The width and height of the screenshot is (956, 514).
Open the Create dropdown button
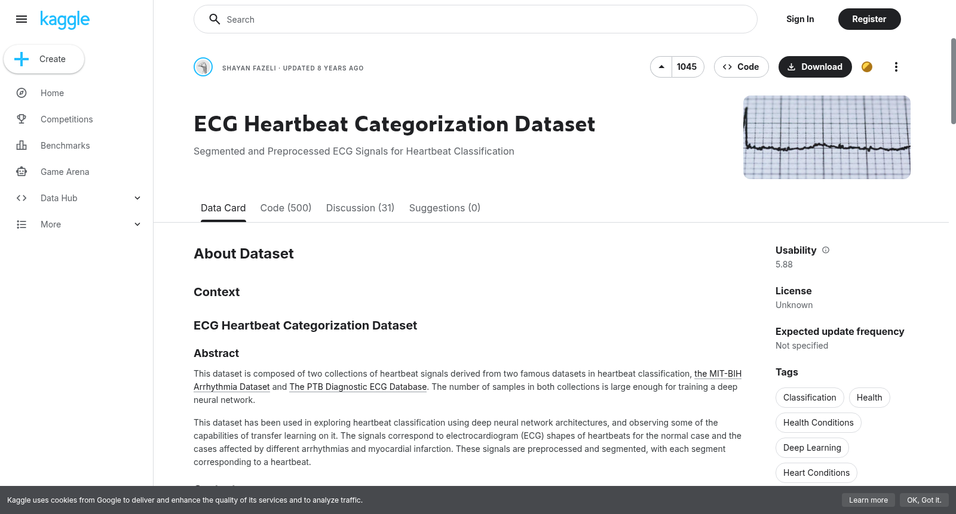pyautogui.click(x=44, y=59)
